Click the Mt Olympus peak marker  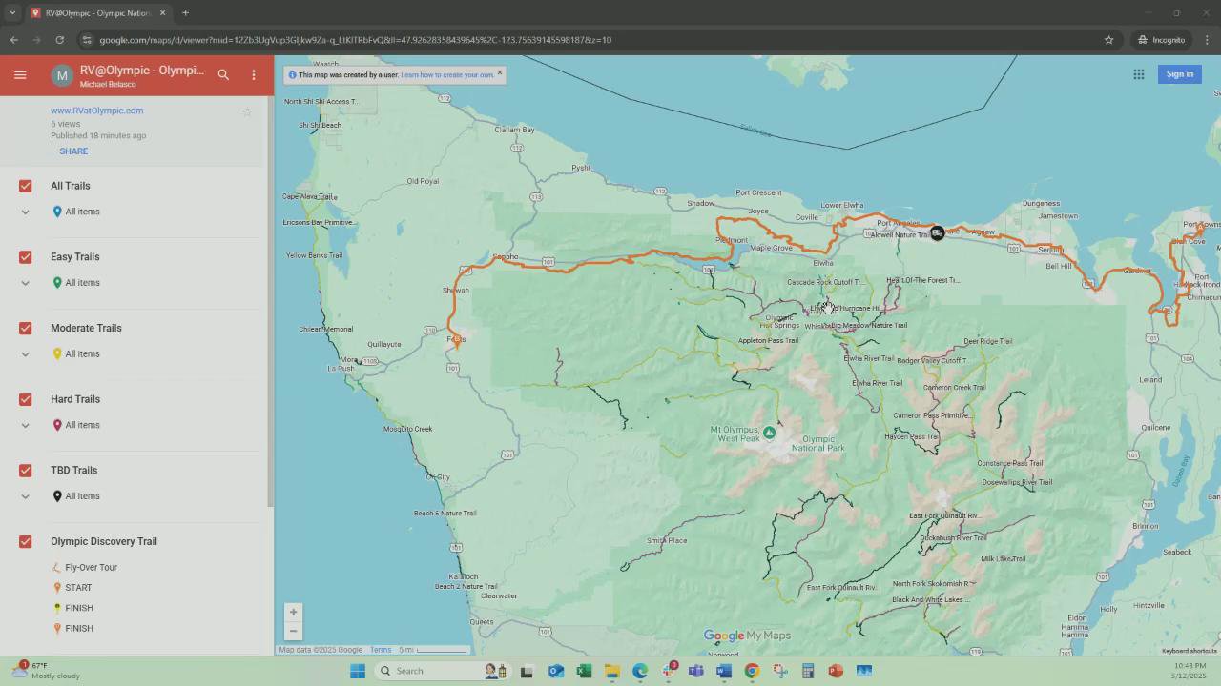770,433
